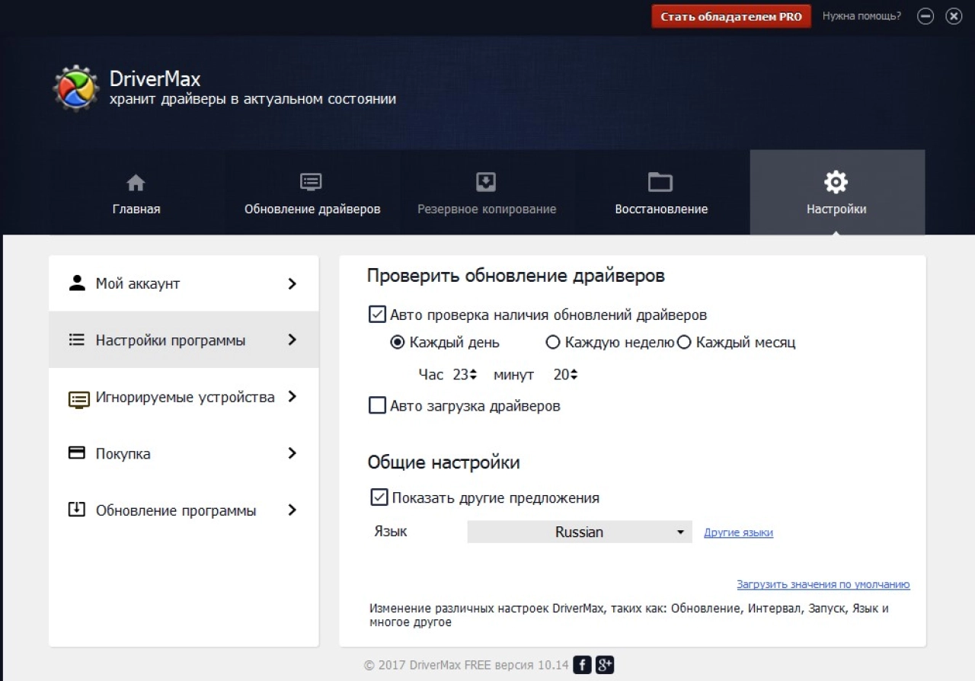This screenshot has height=681, width=975.
Task: Open the Другие языки link
Action: coord(738,532)
